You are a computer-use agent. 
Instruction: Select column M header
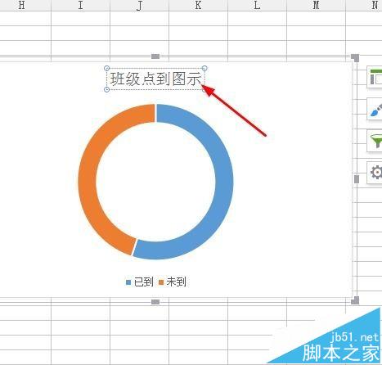click(x=316, y=5)
